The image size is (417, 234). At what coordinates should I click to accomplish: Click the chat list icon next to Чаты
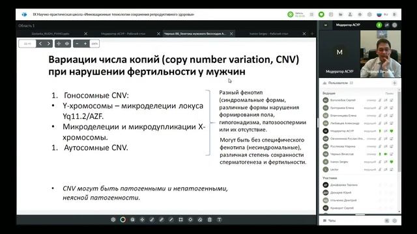(387, 220)
